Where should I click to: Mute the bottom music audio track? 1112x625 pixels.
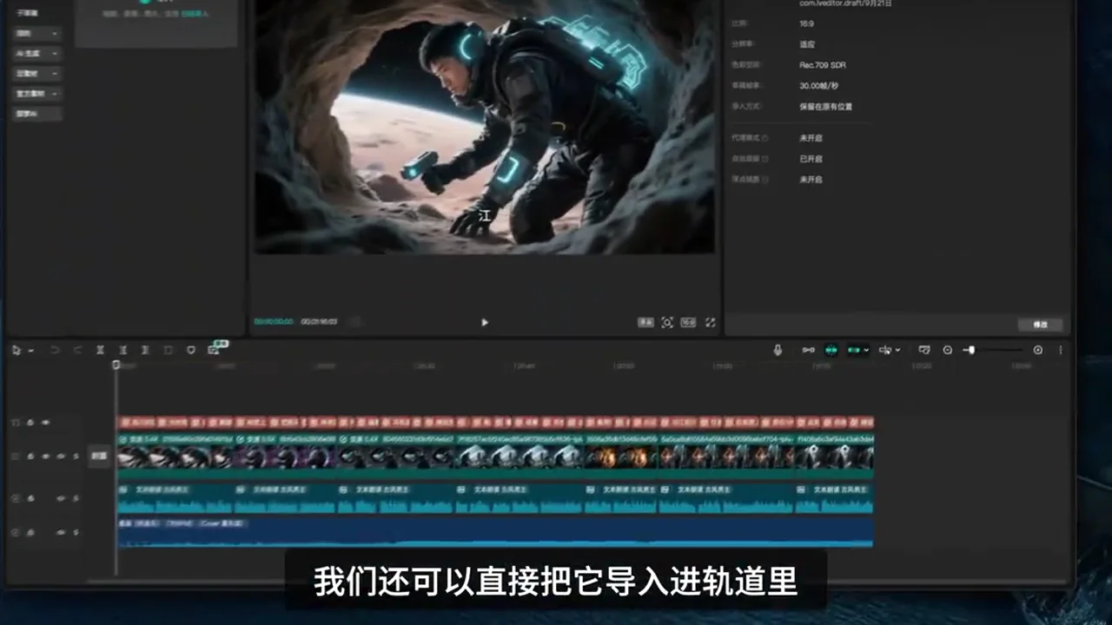coord(62,531)
